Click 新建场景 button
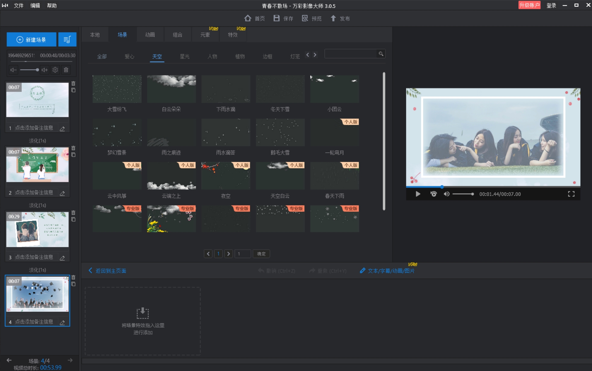Viewport: 592px width, 371px height. click(x=32, y=40)
